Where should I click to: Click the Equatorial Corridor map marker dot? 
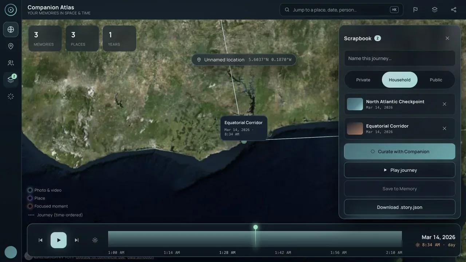[x=244, y=142]
